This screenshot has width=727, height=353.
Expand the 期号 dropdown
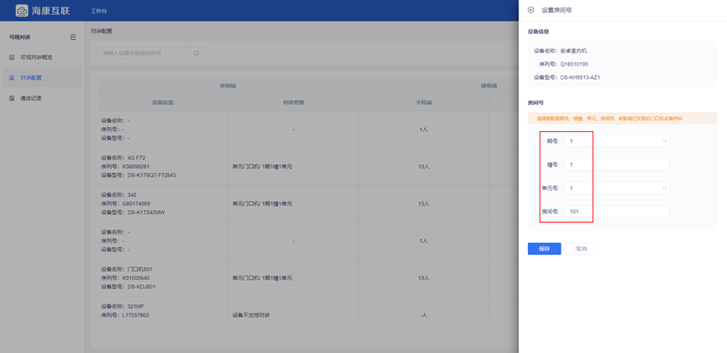(664, 141)
